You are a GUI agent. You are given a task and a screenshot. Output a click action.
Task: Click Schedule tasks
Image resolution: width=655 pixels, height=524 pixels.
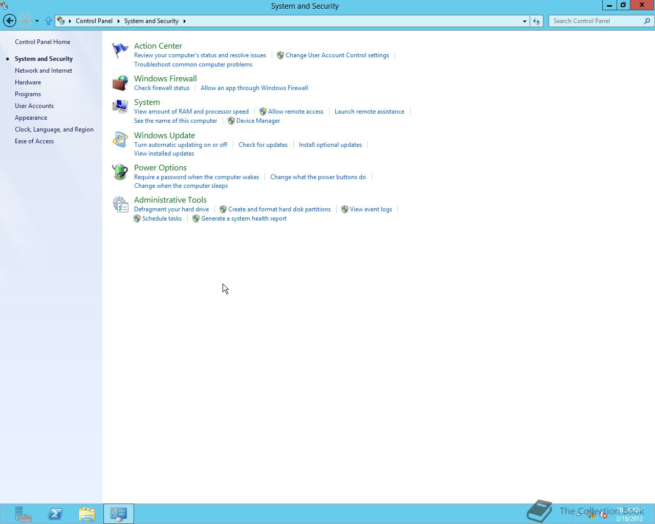coord(162,219)
